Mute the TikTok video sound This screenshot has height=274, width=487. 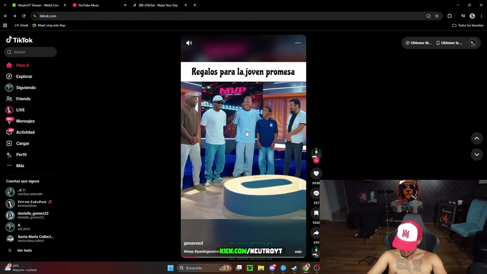pyautogui.click(x=189, y=43)
